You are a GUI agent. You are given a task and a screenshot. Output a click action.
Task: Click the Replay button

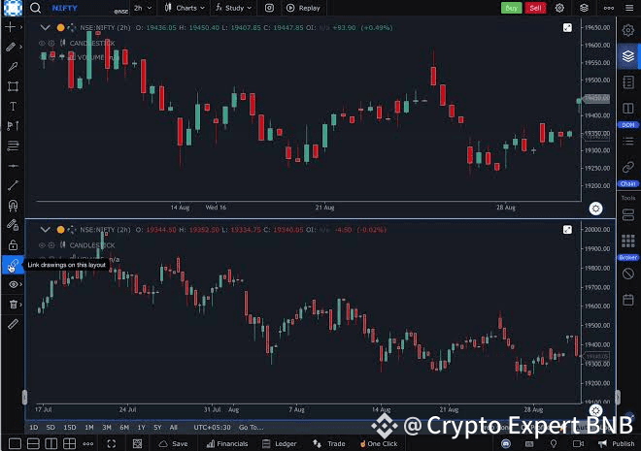303,8
